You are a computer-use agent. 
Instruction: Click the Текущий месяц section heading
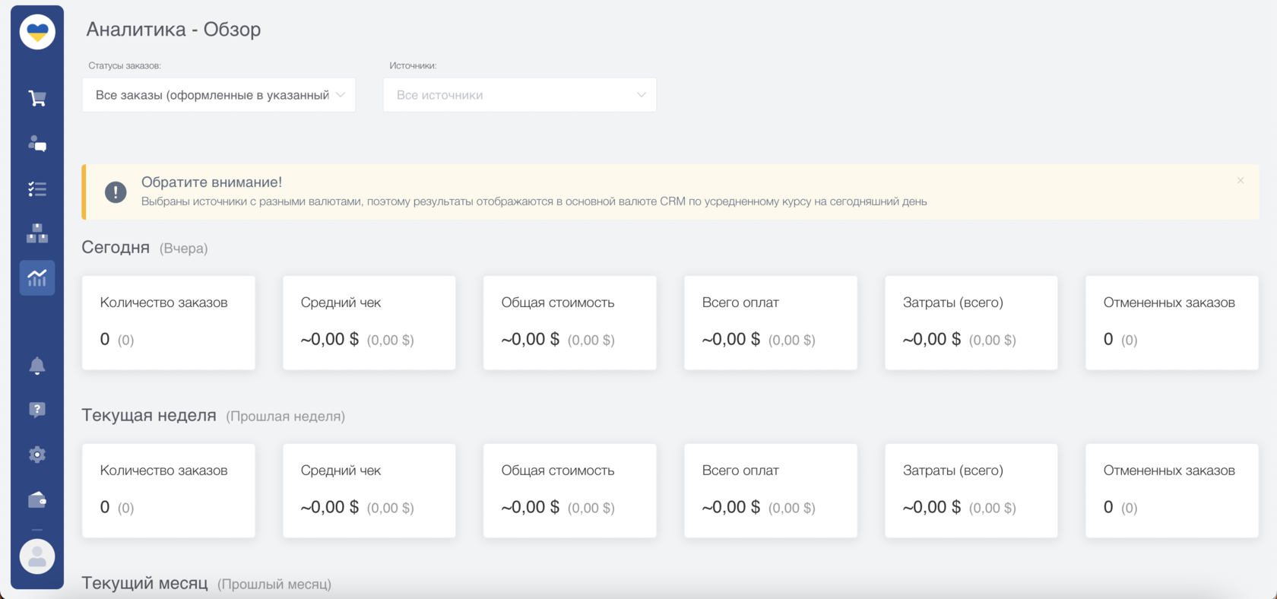point(144,583)
